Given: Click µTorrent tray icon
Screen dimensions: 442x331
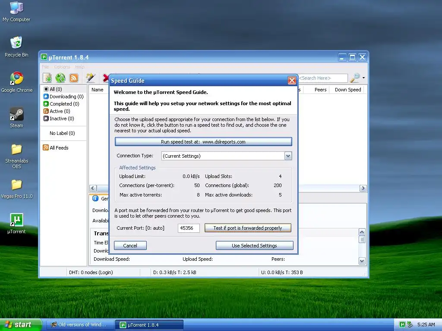Looking at the screenshot, I should coord(402,325).
